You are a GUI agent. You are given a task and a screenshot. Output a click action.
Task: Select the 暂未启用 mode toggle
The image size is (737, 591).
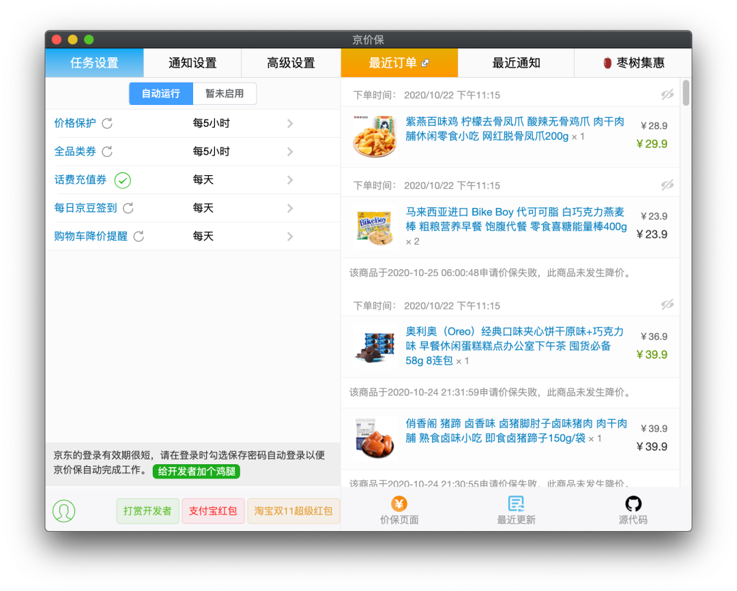click(225, 93)
